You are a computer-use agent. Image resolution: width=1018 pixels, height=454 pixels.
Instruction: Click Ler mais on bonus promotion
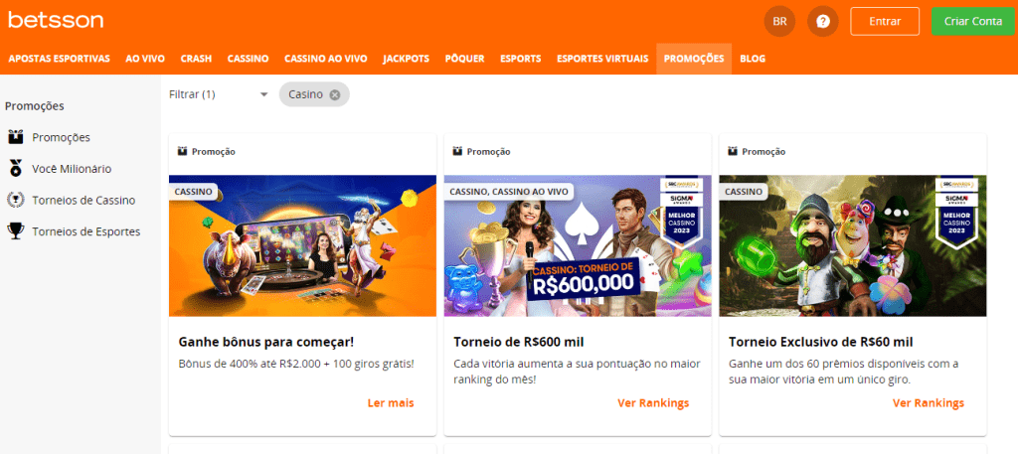(391, 402)
